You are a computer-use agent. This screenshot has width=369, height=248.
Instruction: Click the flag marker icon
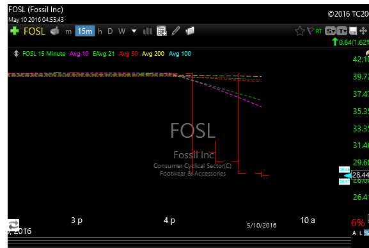coord(310,31)
